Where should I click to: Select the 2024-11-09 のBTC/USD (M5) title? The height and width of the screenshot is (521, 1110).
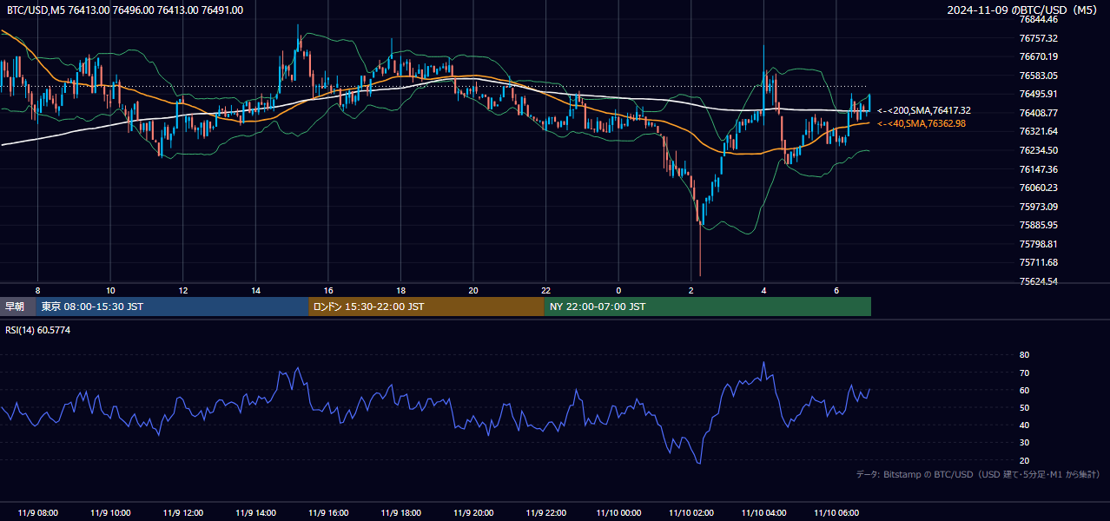click(1024, 10)
